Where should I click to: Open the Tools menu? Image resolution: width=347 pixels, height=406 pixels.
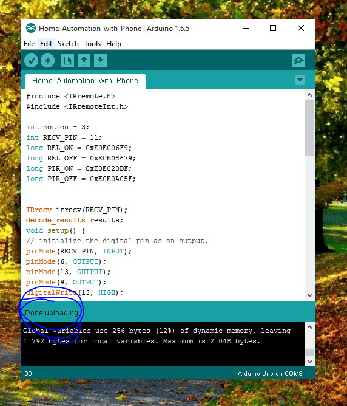tap(92, 44)
